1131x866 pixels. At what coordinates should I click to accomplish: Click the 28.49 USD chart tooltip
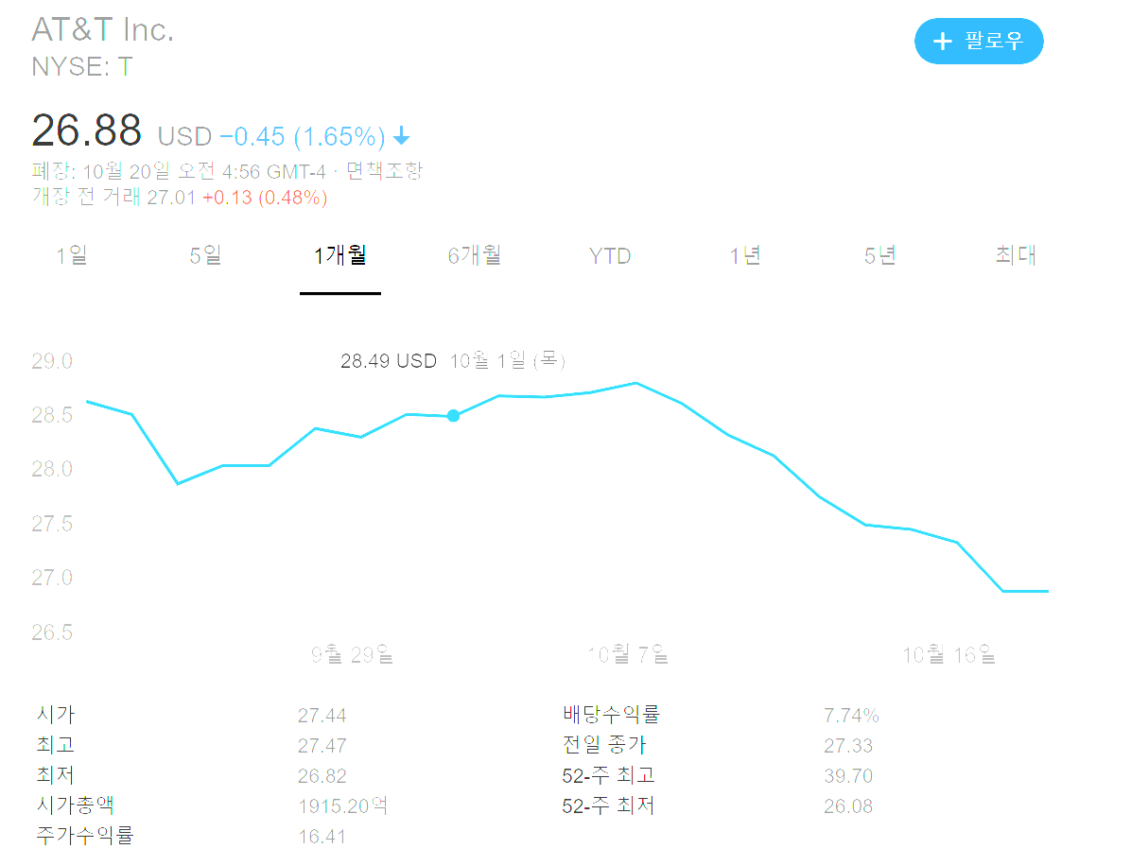(x=389, y=361)
